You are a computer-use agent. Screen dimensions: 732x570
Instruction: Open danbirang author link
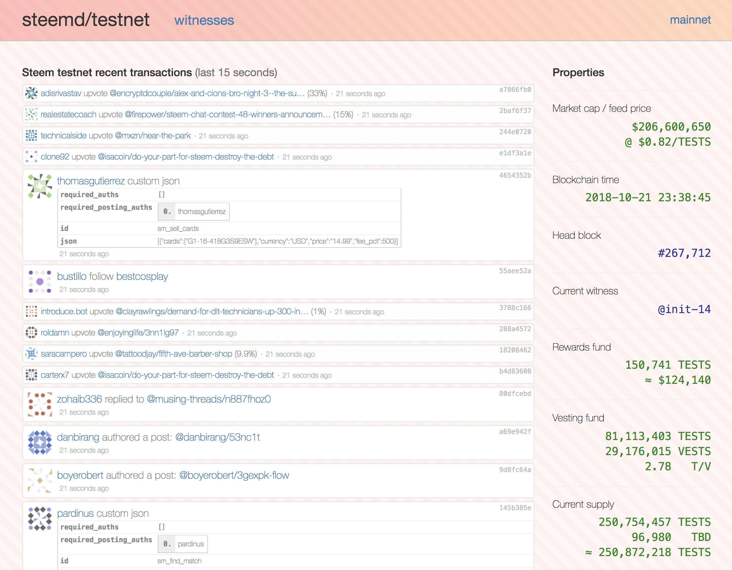tap(78, 437)
